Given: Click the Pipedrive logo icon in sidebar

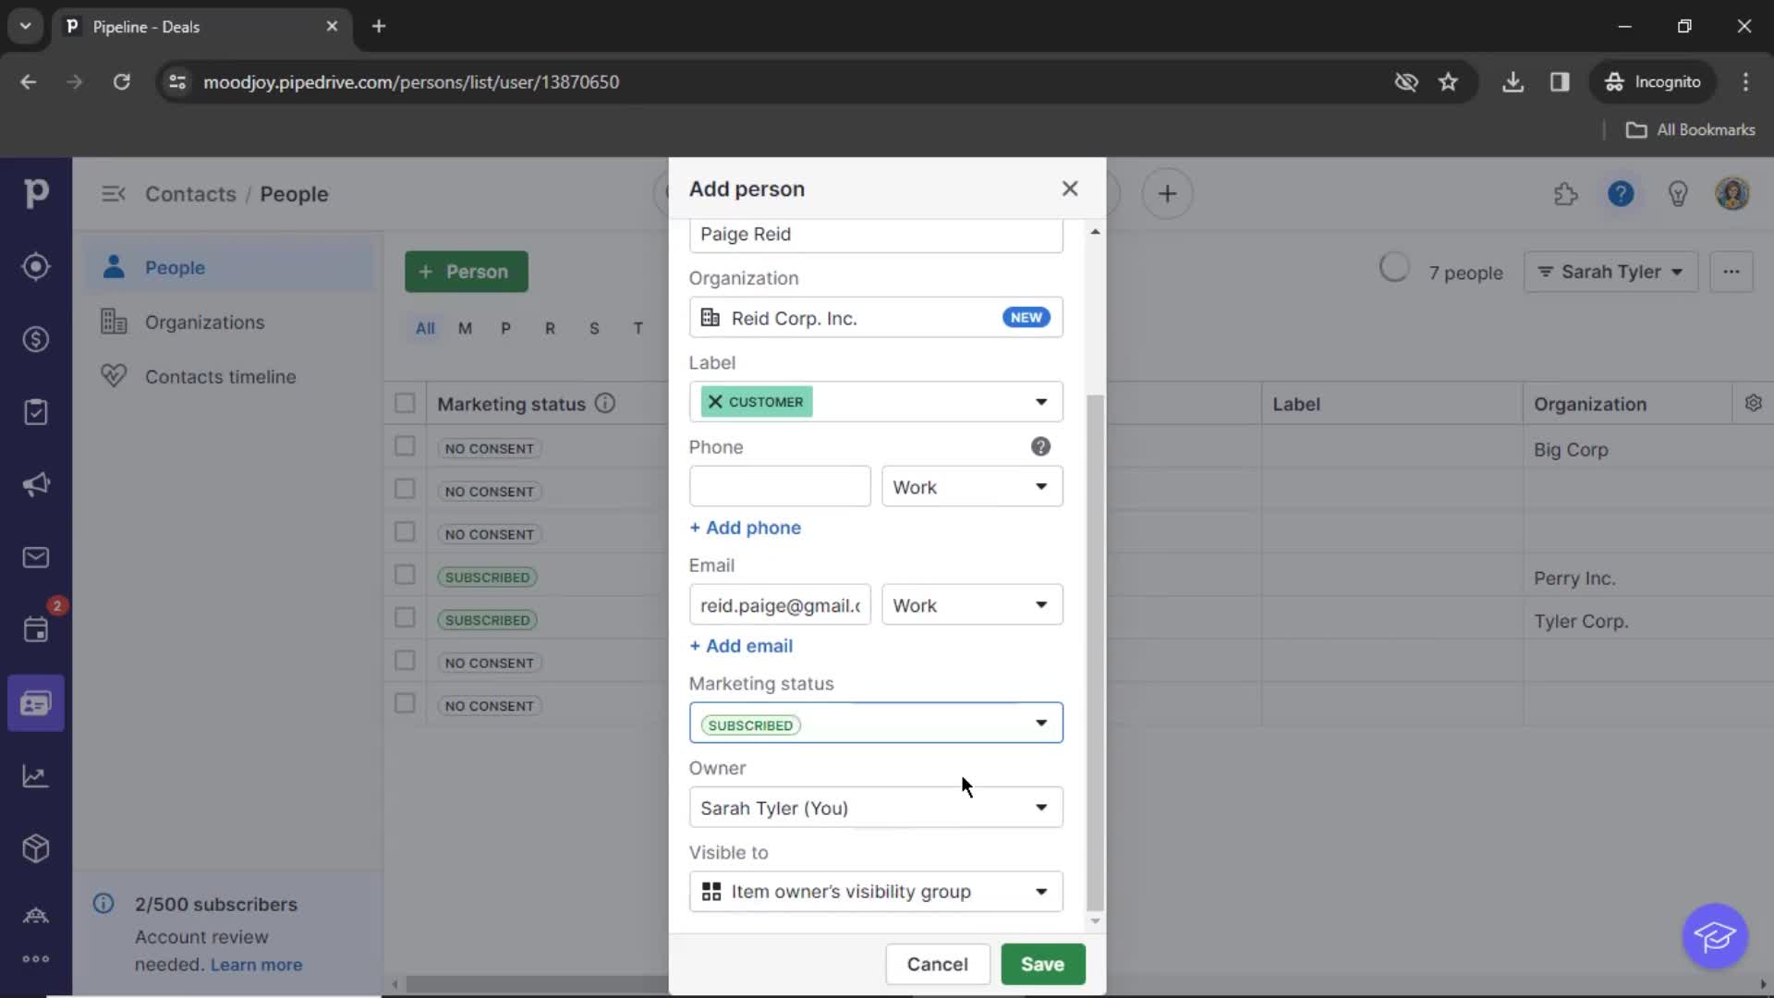Looking at the screenshot, I should (35, 194).
